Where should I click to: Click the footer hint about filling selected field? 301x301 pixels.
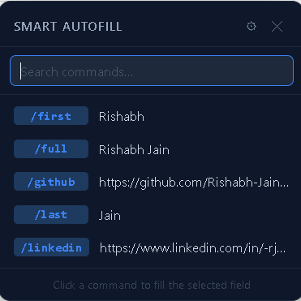[x=152, y=285]
